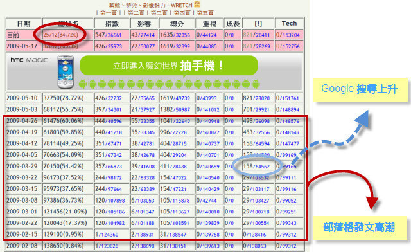The image size is (411, 252).
Task: Go to 第二頁 page link
Action: [136, 13]
